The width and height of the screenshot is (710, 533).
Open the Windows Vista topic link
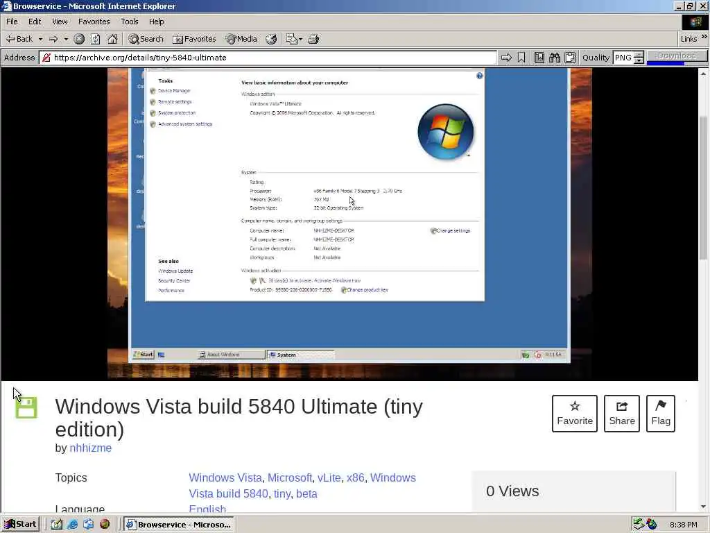(x=225, y=477)
